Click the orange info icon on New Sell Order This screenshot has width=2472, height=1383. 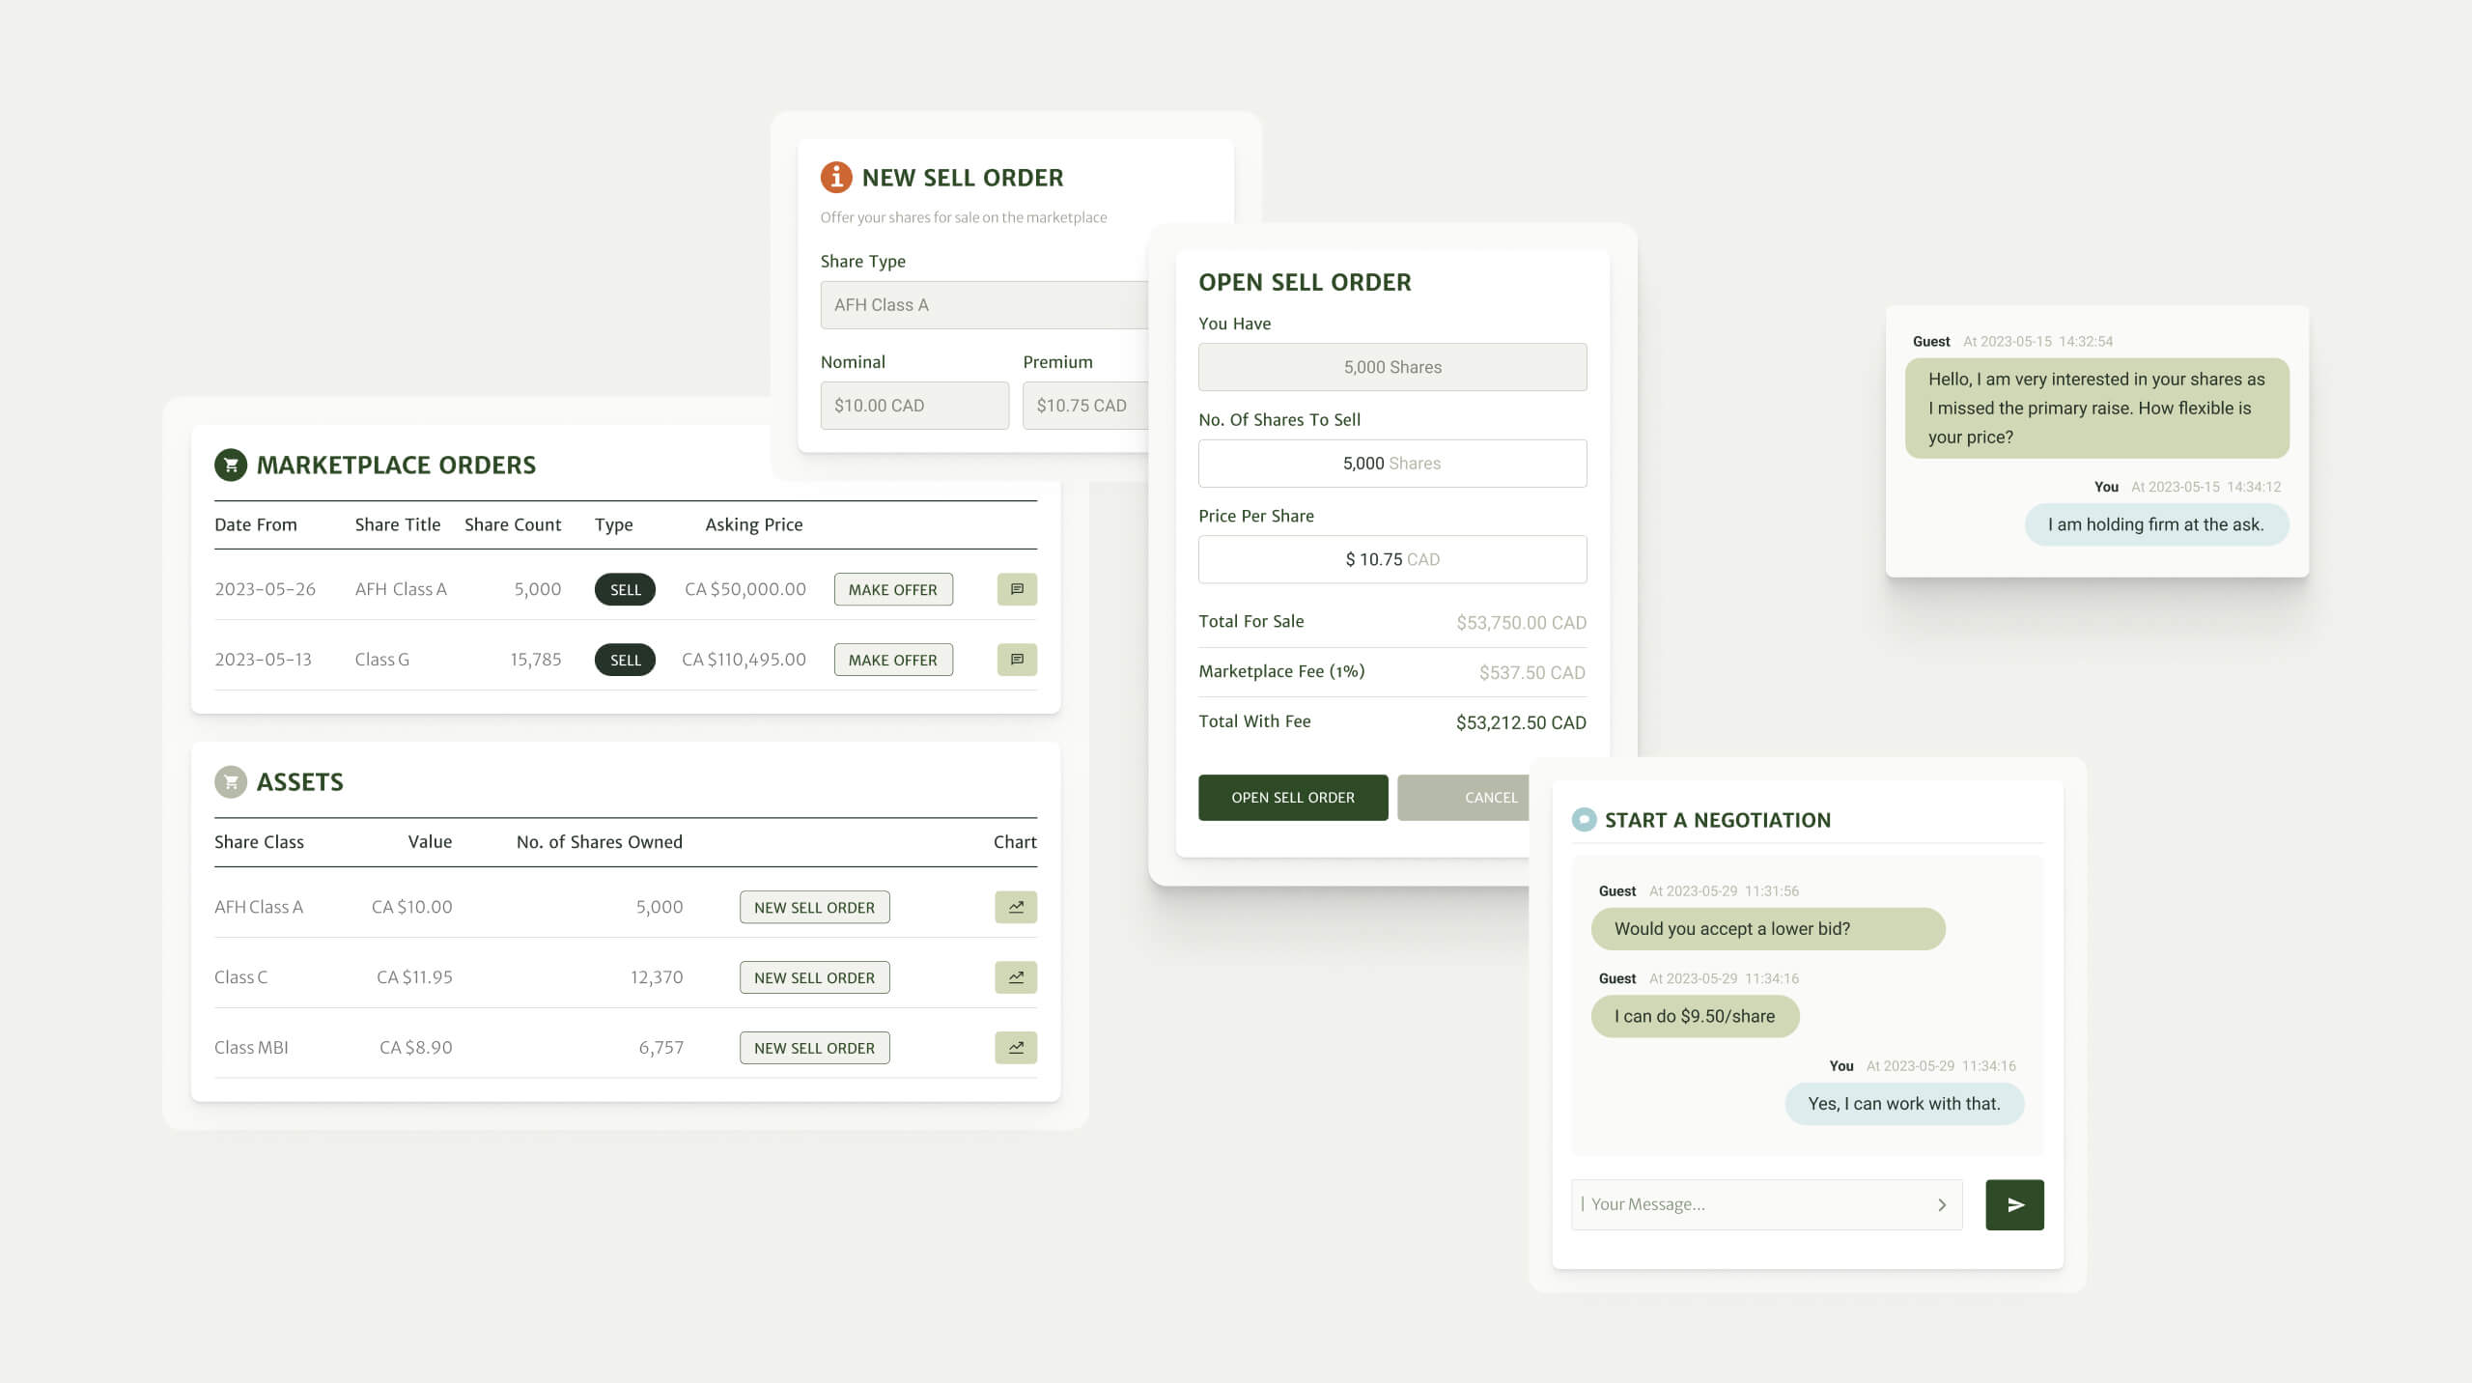tap(835, 177)
